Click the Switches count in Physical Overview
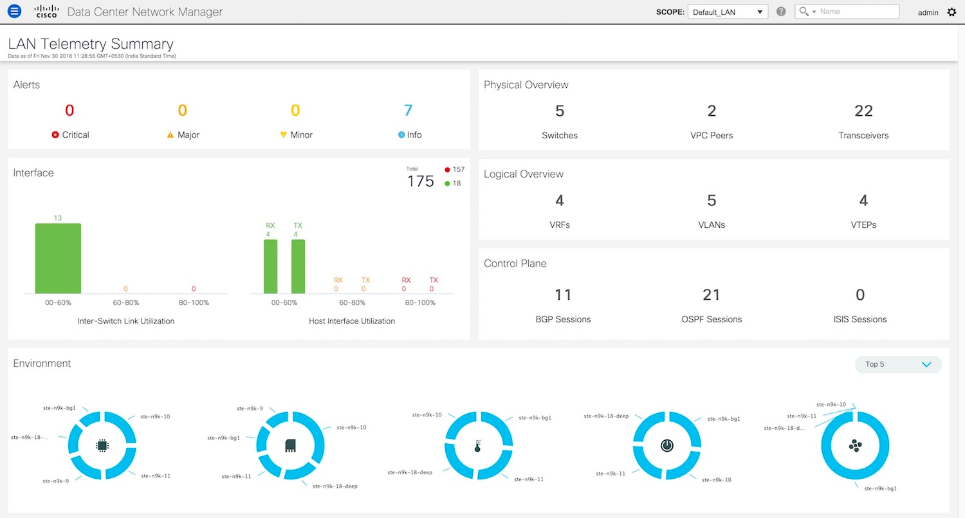The width and height of the screenshot is (965, 518). point(559,111)
